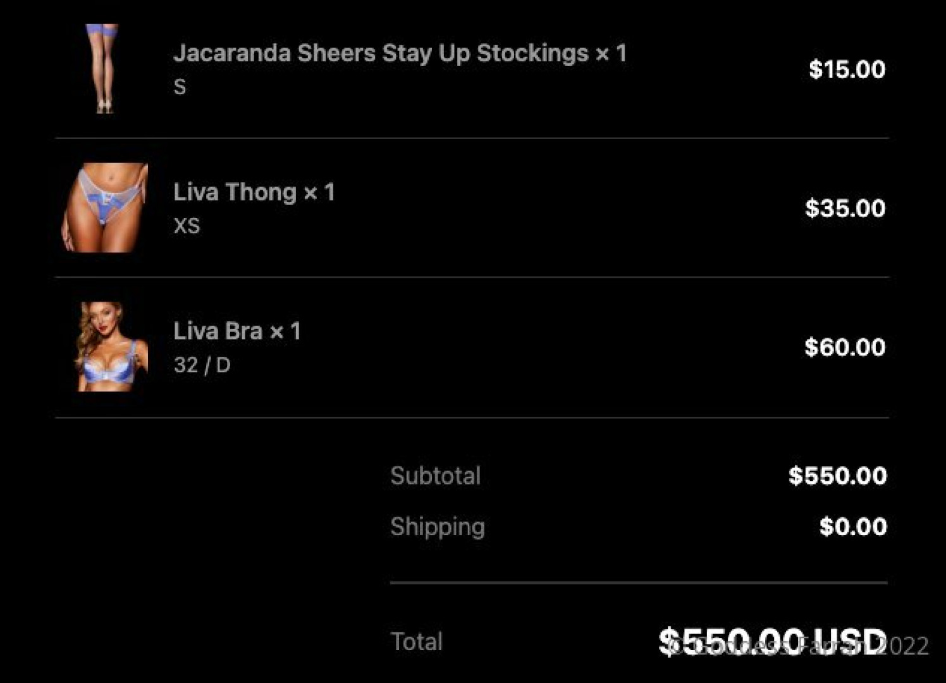946x683 pixels.
Task: Click the Jacaranda stockings product thumbnail
Action: tap(103, 68)
